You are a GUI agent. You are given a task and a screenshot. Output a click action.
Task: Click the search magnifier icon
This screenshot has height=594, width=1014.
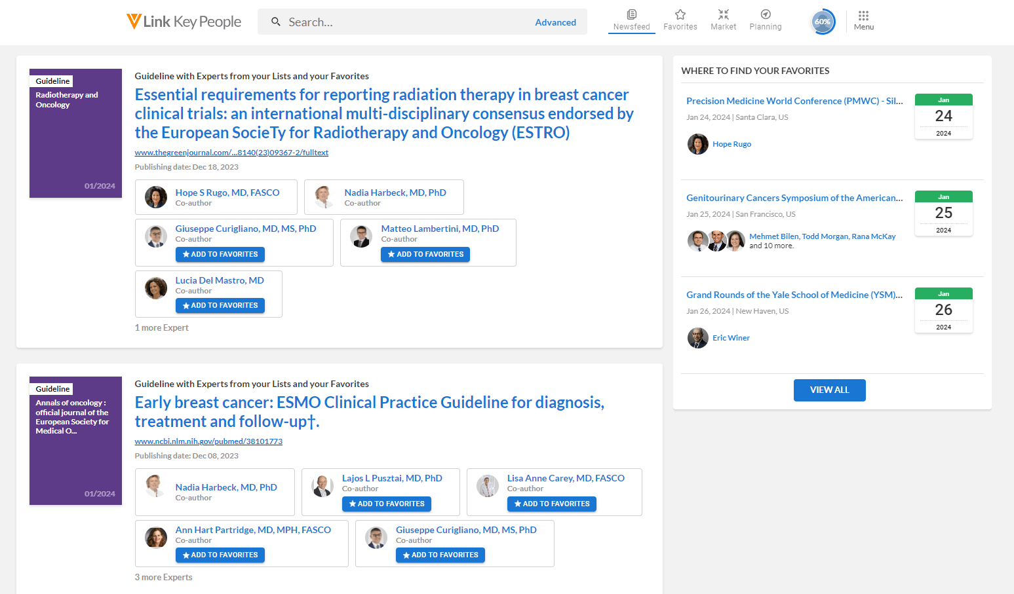point(276,22)
